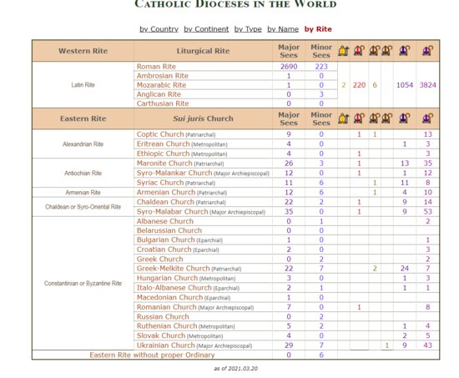Open the Ukrainian Church link
Viewport: 459px width, 378px height.
(x=166, y=345)
